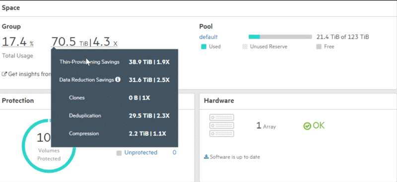Click the 17.4 % total usage value

coord(18,42)
